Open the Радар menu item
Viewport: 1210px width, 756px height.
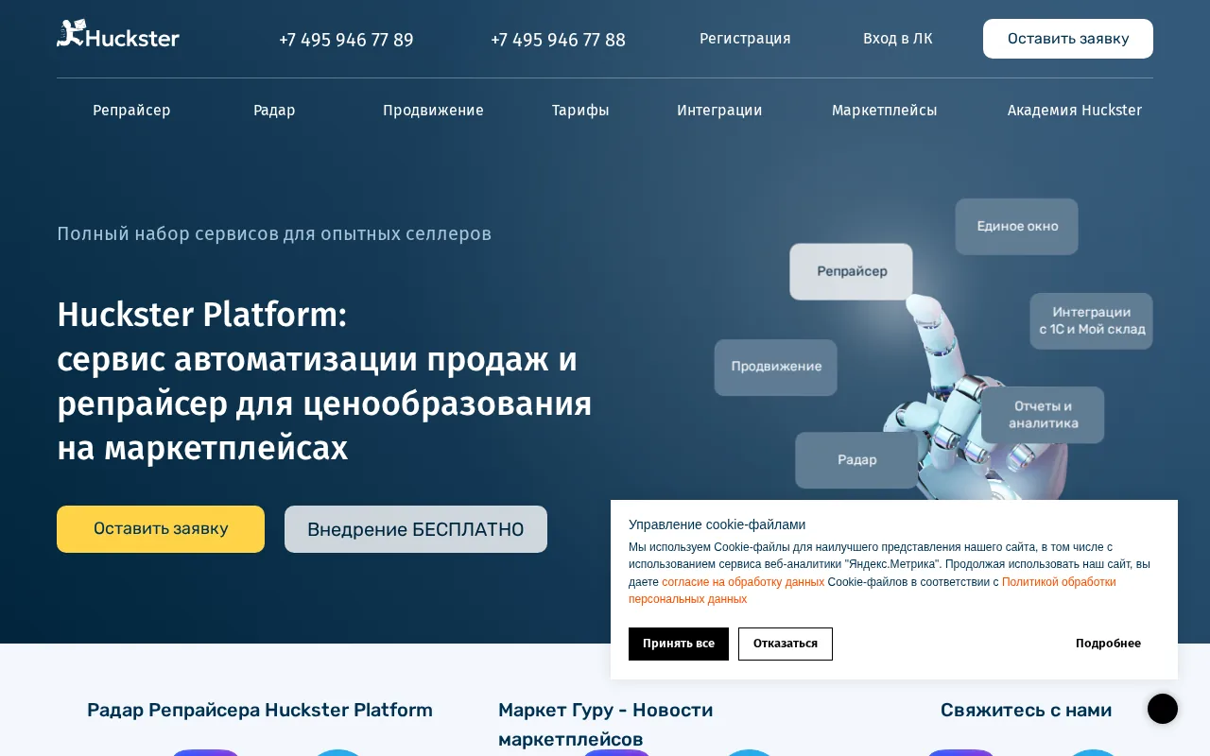(x=274, y=111)
